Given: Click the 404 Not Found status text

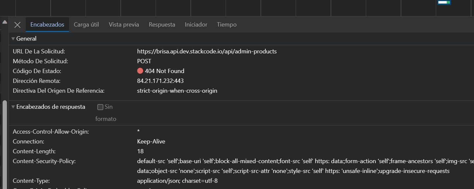Looking at the screenshot, I should [164, 71].
